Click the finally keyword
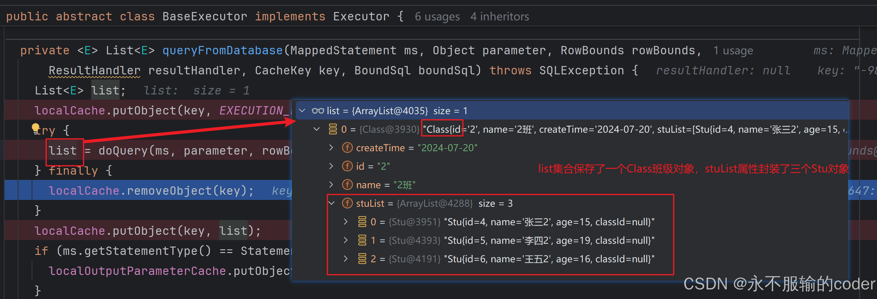The image size is (877, 299). (73, 170)
